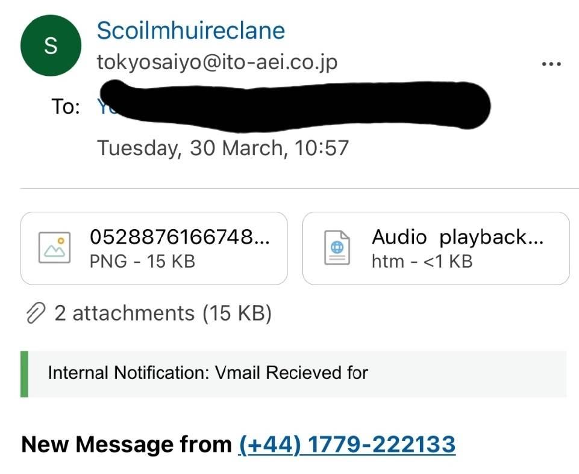Tap the PNG image file icon
The height and width of the screenshot is (474, 579).
55,247
